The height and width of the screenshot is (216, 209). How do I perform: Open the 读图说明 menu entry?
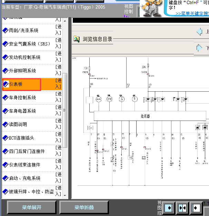[x=18, y=124]
